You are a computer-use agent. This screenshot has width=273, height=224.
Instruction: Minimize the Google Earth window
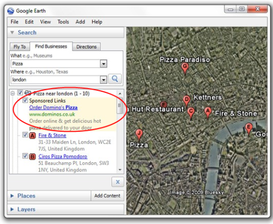tap(230, 9)
